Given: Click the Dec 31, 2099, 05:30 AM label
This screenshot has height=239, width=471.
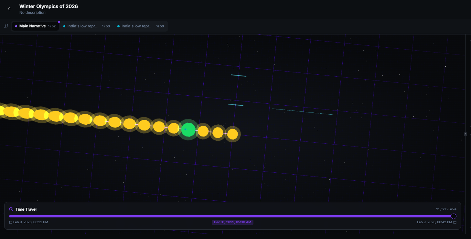Looking at the screenshot, I should tap(232, 222).
